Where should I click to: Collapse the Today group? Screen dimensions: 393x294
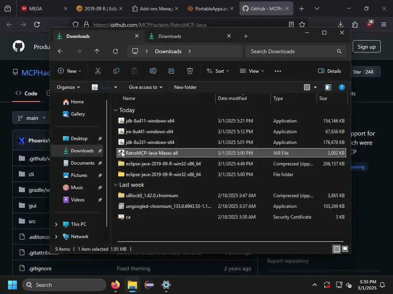coord(116,110)
